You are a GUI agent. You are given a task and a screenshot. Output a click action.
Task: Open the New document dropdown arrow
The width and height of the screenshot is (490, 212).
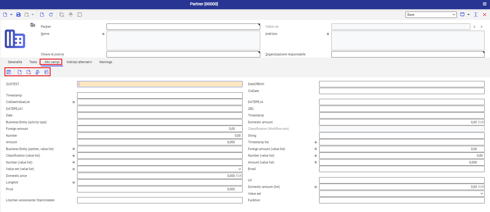click(x=11, y=15)
